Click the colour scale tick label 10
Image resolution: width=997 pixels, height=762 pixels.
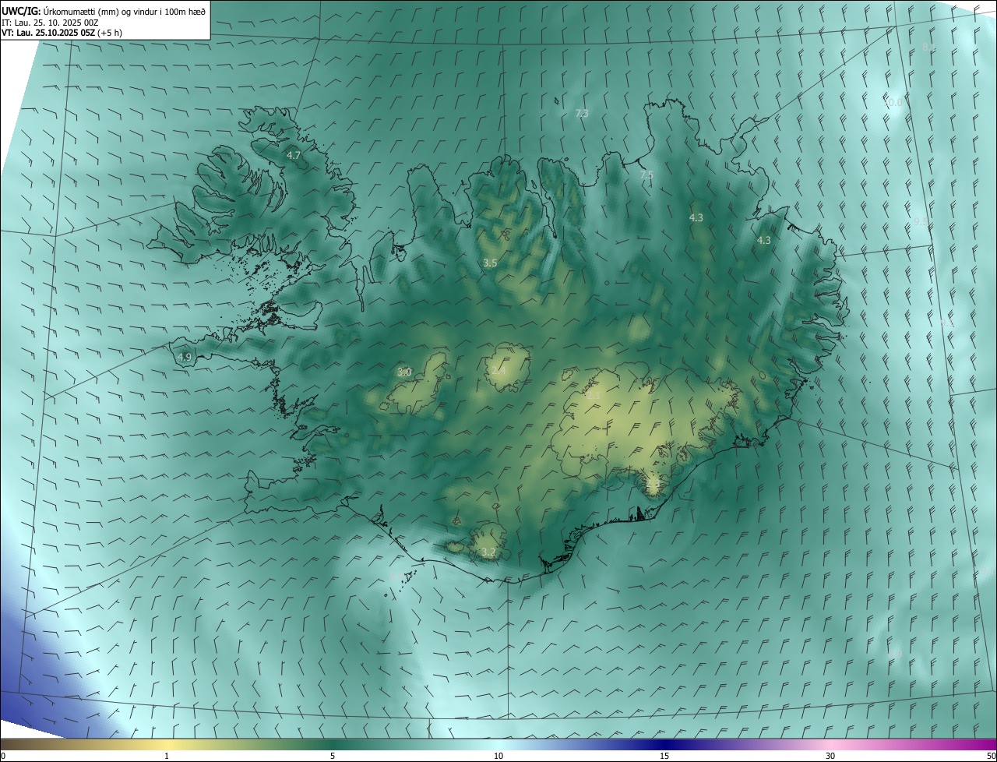tap(498, 756)
